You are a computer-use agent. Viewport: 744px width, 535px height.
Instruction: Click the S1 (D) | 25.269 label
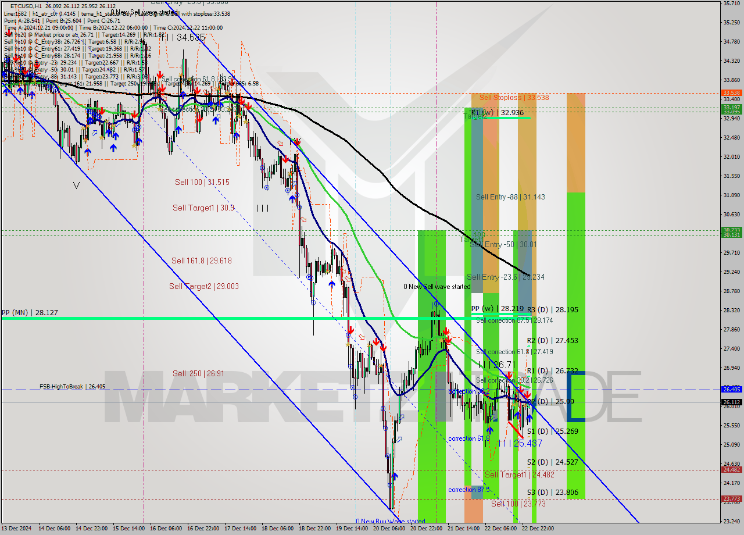[x=553, y=431]
